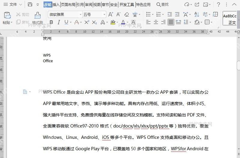This screenshot has width=240, height=158.
Task: Apply the yellow highlight color
Action: (x=113, y=22)
